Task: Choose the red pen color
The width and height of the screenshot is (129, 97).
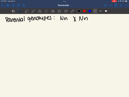Action: click(84, 11)
